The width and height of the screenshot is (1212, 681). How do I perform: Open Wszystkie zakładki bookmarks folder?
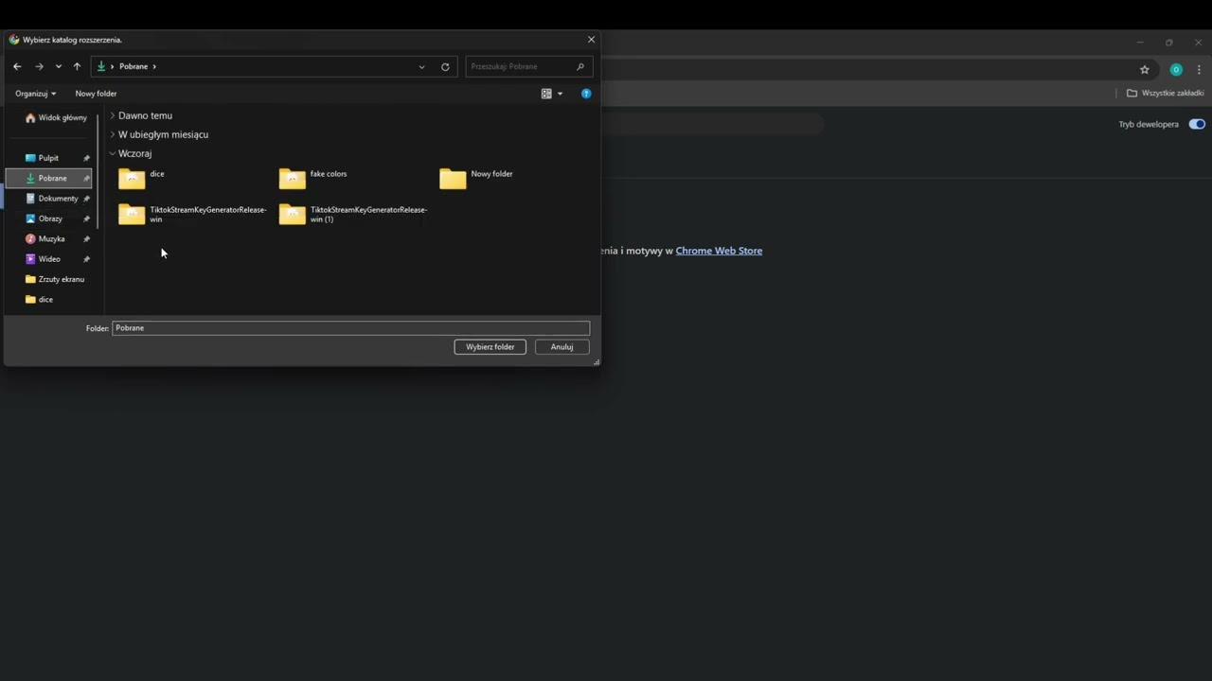pos(1165,93)
